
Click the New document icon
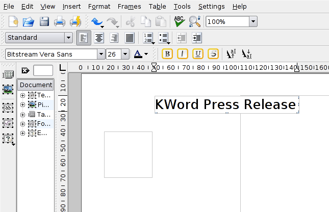click(13, 22)
